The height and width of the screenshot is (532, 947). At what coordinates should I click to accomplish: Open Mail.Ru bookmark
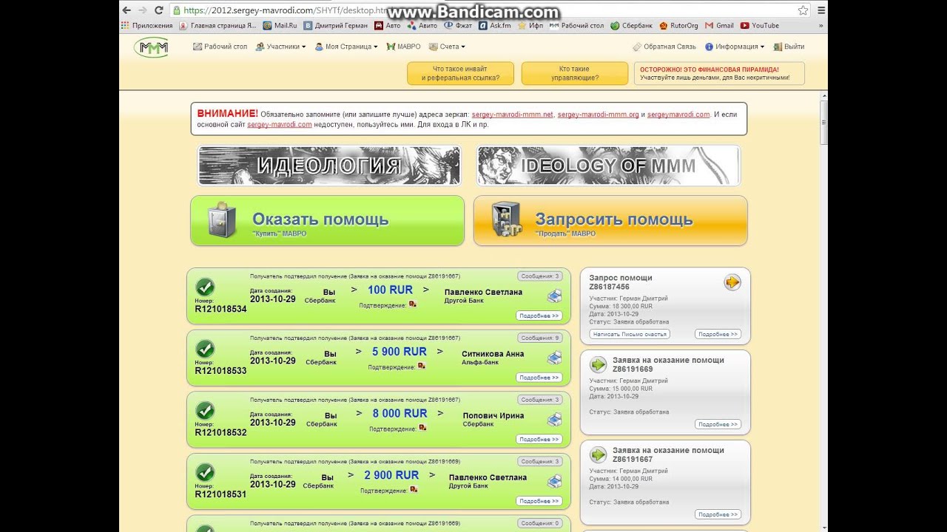click(280, 25)
